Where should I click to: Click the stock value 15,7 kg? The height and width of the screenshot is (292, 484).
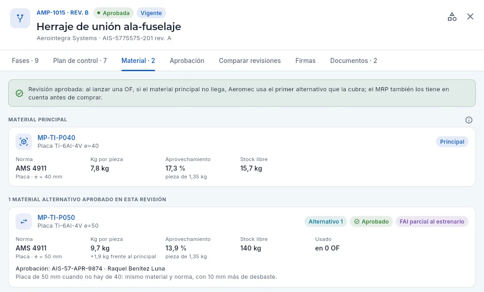(251, 168)
